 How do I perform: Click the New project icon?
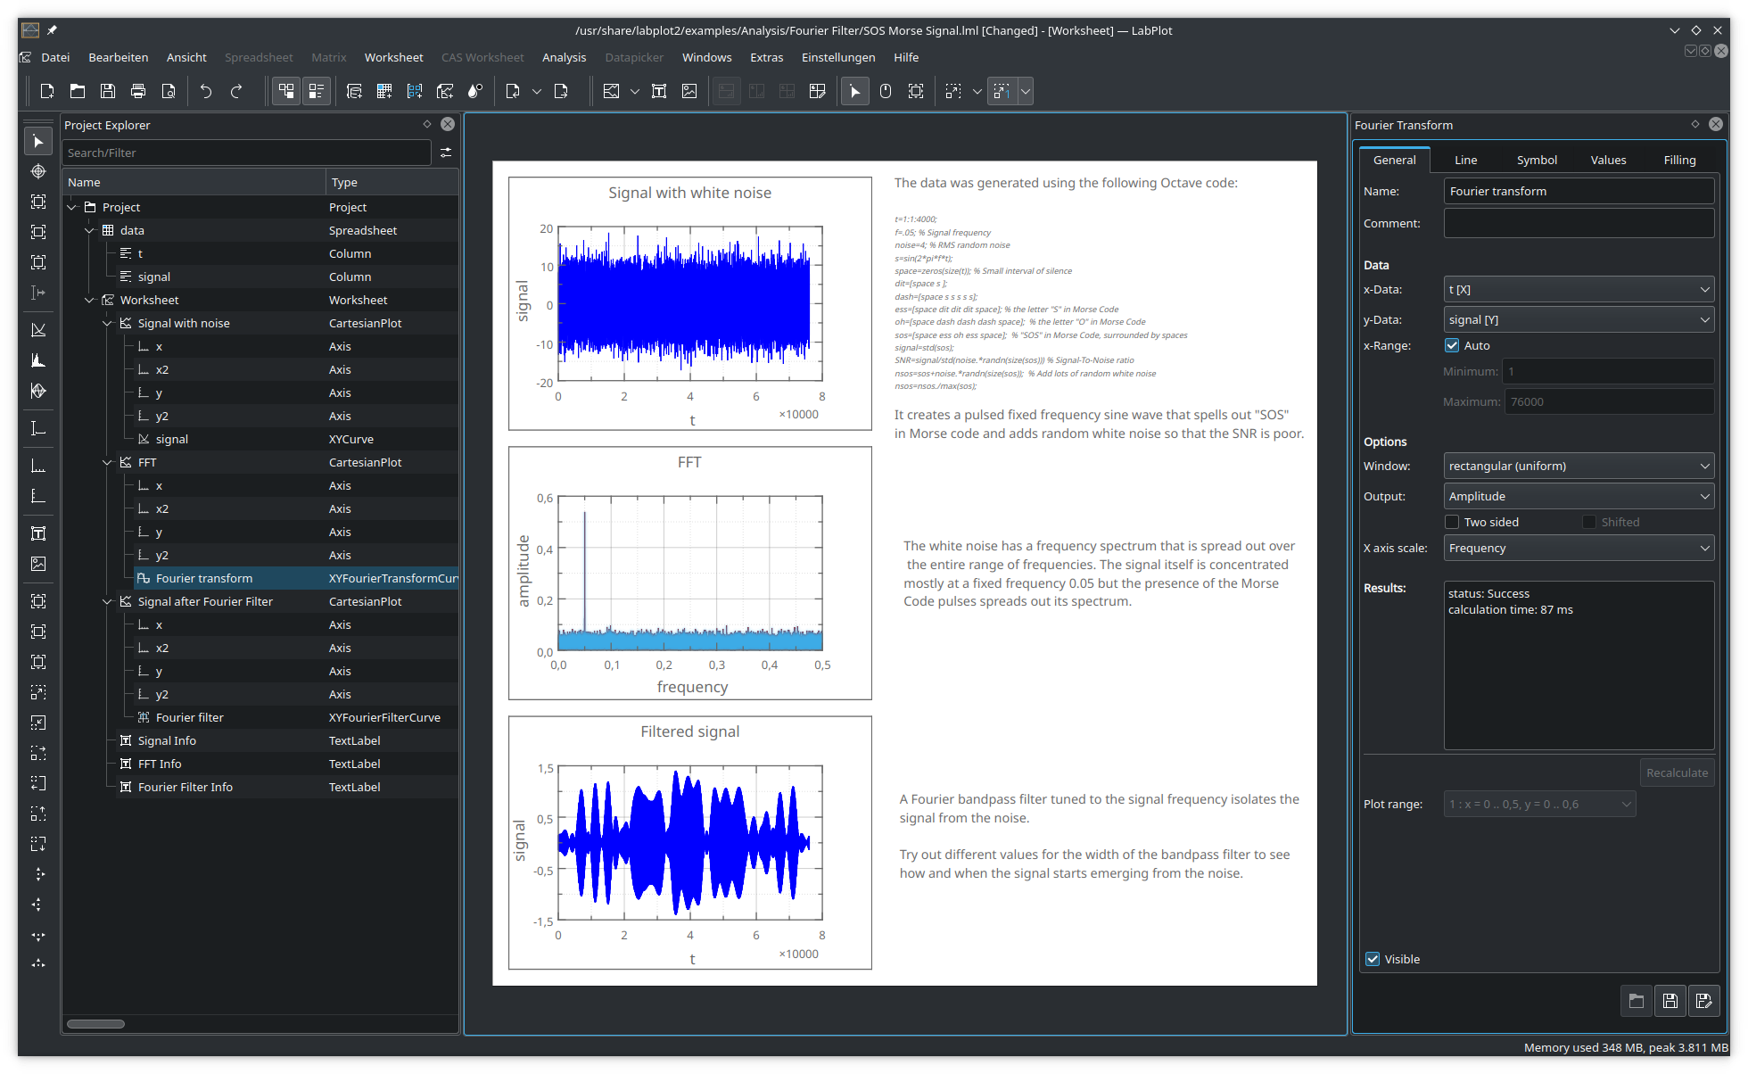coord(47,91)
